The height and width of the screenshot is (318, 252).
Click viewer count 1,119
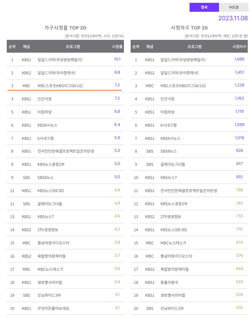point(239,112)
